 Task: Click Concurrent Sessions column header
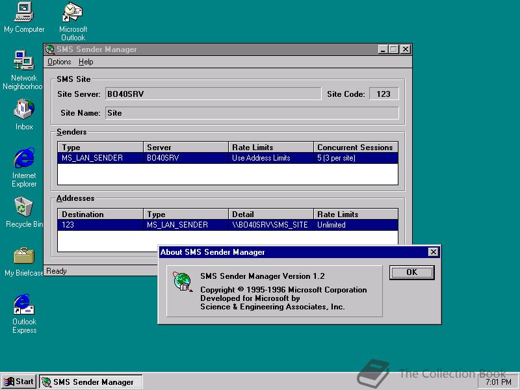356,148
